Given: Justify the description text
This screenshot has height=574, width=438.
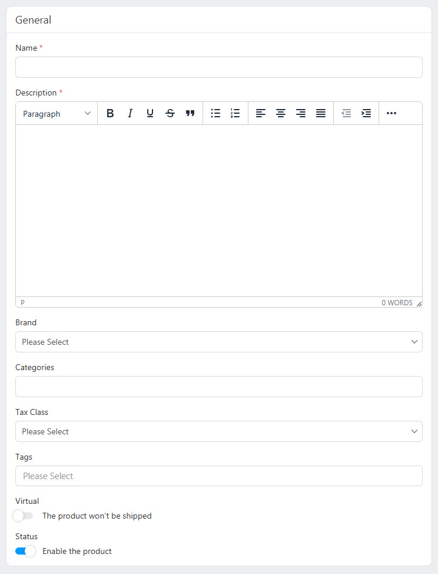Looking at the screenshot, I should coord(321,113).
